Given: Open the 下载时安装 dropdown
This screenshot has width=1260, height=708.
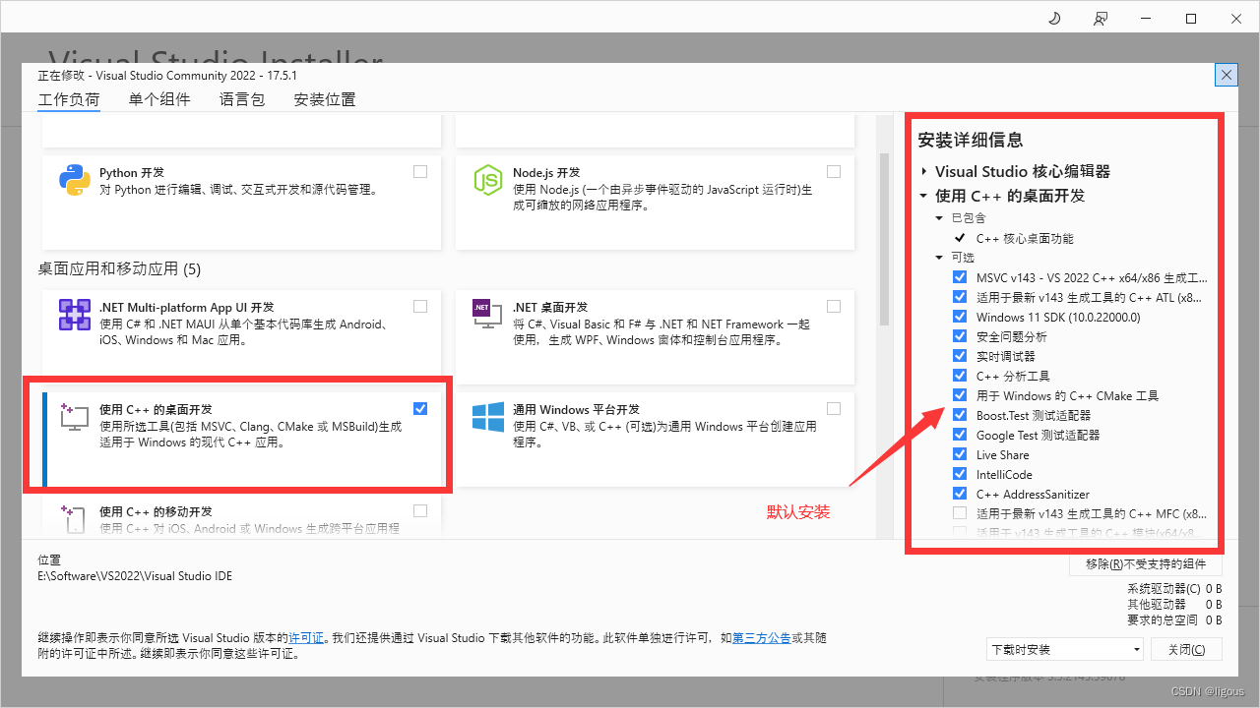Looking at the screenshot, I should tap(1065, 649).
